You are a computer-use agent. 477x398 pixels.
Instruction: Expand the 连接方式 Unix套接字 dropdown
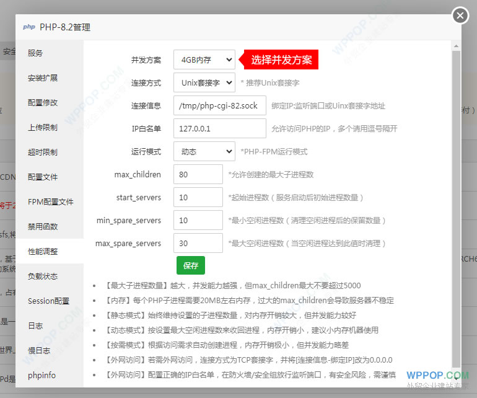pyautogui.click(x=204, y=82)
